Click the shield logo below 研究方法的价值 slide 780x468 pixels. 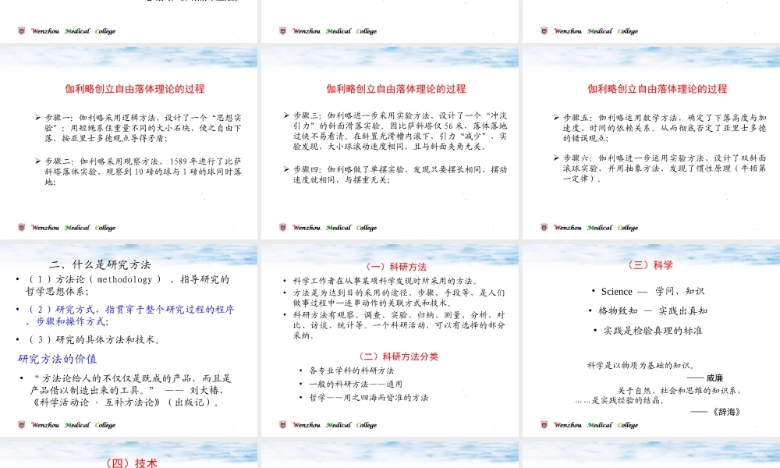[x=21, y=425]
